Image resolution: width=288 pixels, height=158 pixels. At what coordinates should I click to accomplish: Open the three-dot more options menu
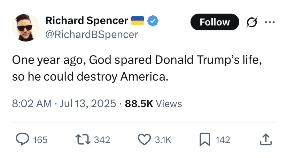tap(270, 22)
